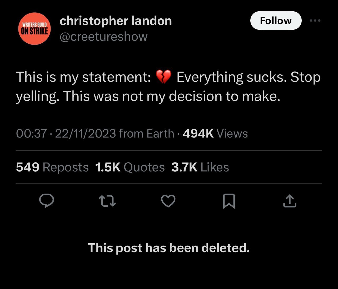View the 3.7K Likes list

coord(200,167)
